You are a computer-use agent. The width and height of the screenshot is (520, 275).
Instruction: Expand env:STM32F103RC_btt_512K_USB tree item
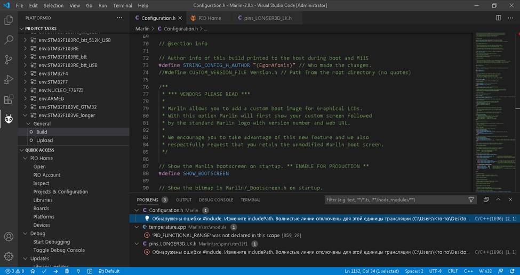26,40
